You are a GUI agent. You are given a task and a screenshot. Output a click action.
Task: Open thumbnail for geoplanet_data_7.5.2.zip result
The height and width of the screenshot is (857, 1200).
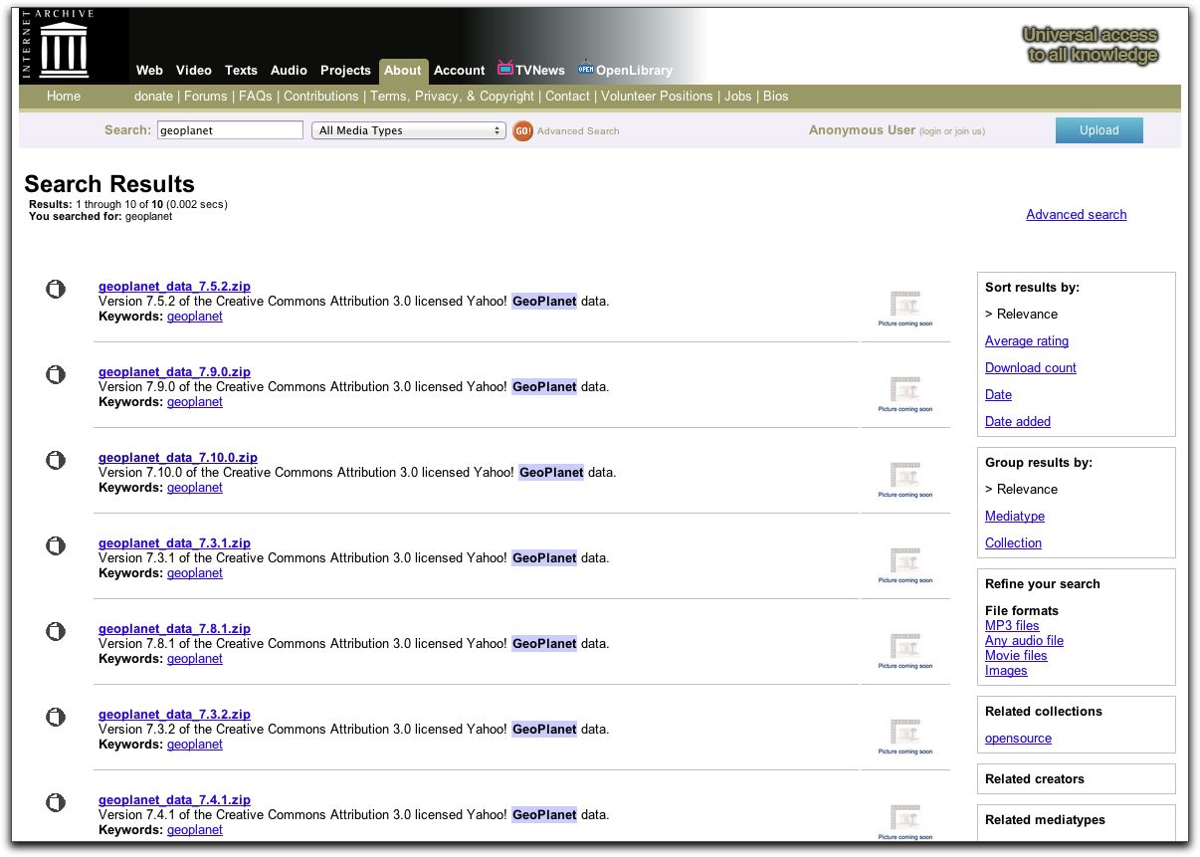(905, 309)
